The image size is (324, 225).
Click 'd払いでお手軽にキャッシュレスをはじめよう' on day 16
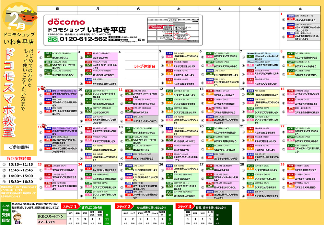[64, 141]
